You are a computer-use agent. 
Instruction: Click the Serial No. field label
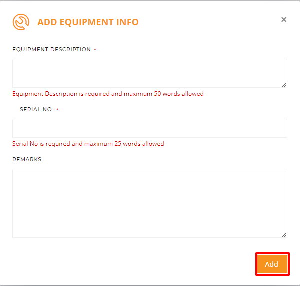coord(36,109)
